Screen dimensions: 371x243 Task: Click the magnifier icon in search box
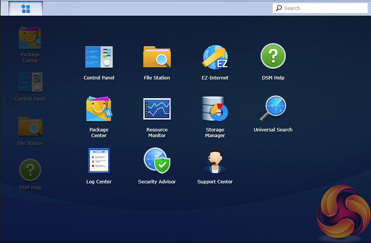point(279,8)
